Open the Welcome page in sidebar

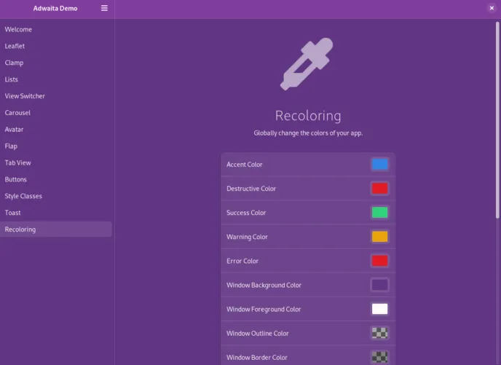click(18, 29)
